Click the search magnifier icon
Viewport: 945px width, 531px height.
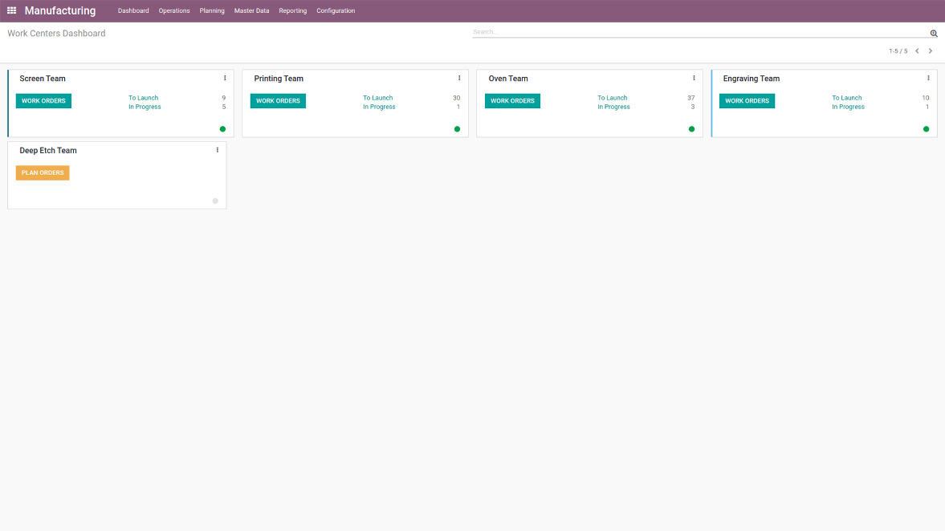click(933, 34)
